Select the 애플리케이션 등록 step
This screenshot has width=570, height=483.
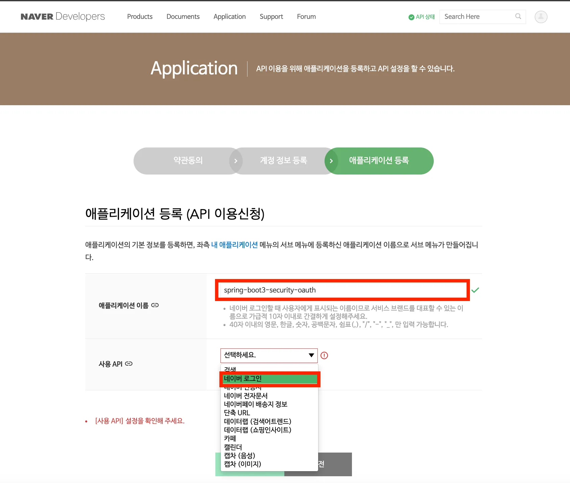click(x=379, y=161)
